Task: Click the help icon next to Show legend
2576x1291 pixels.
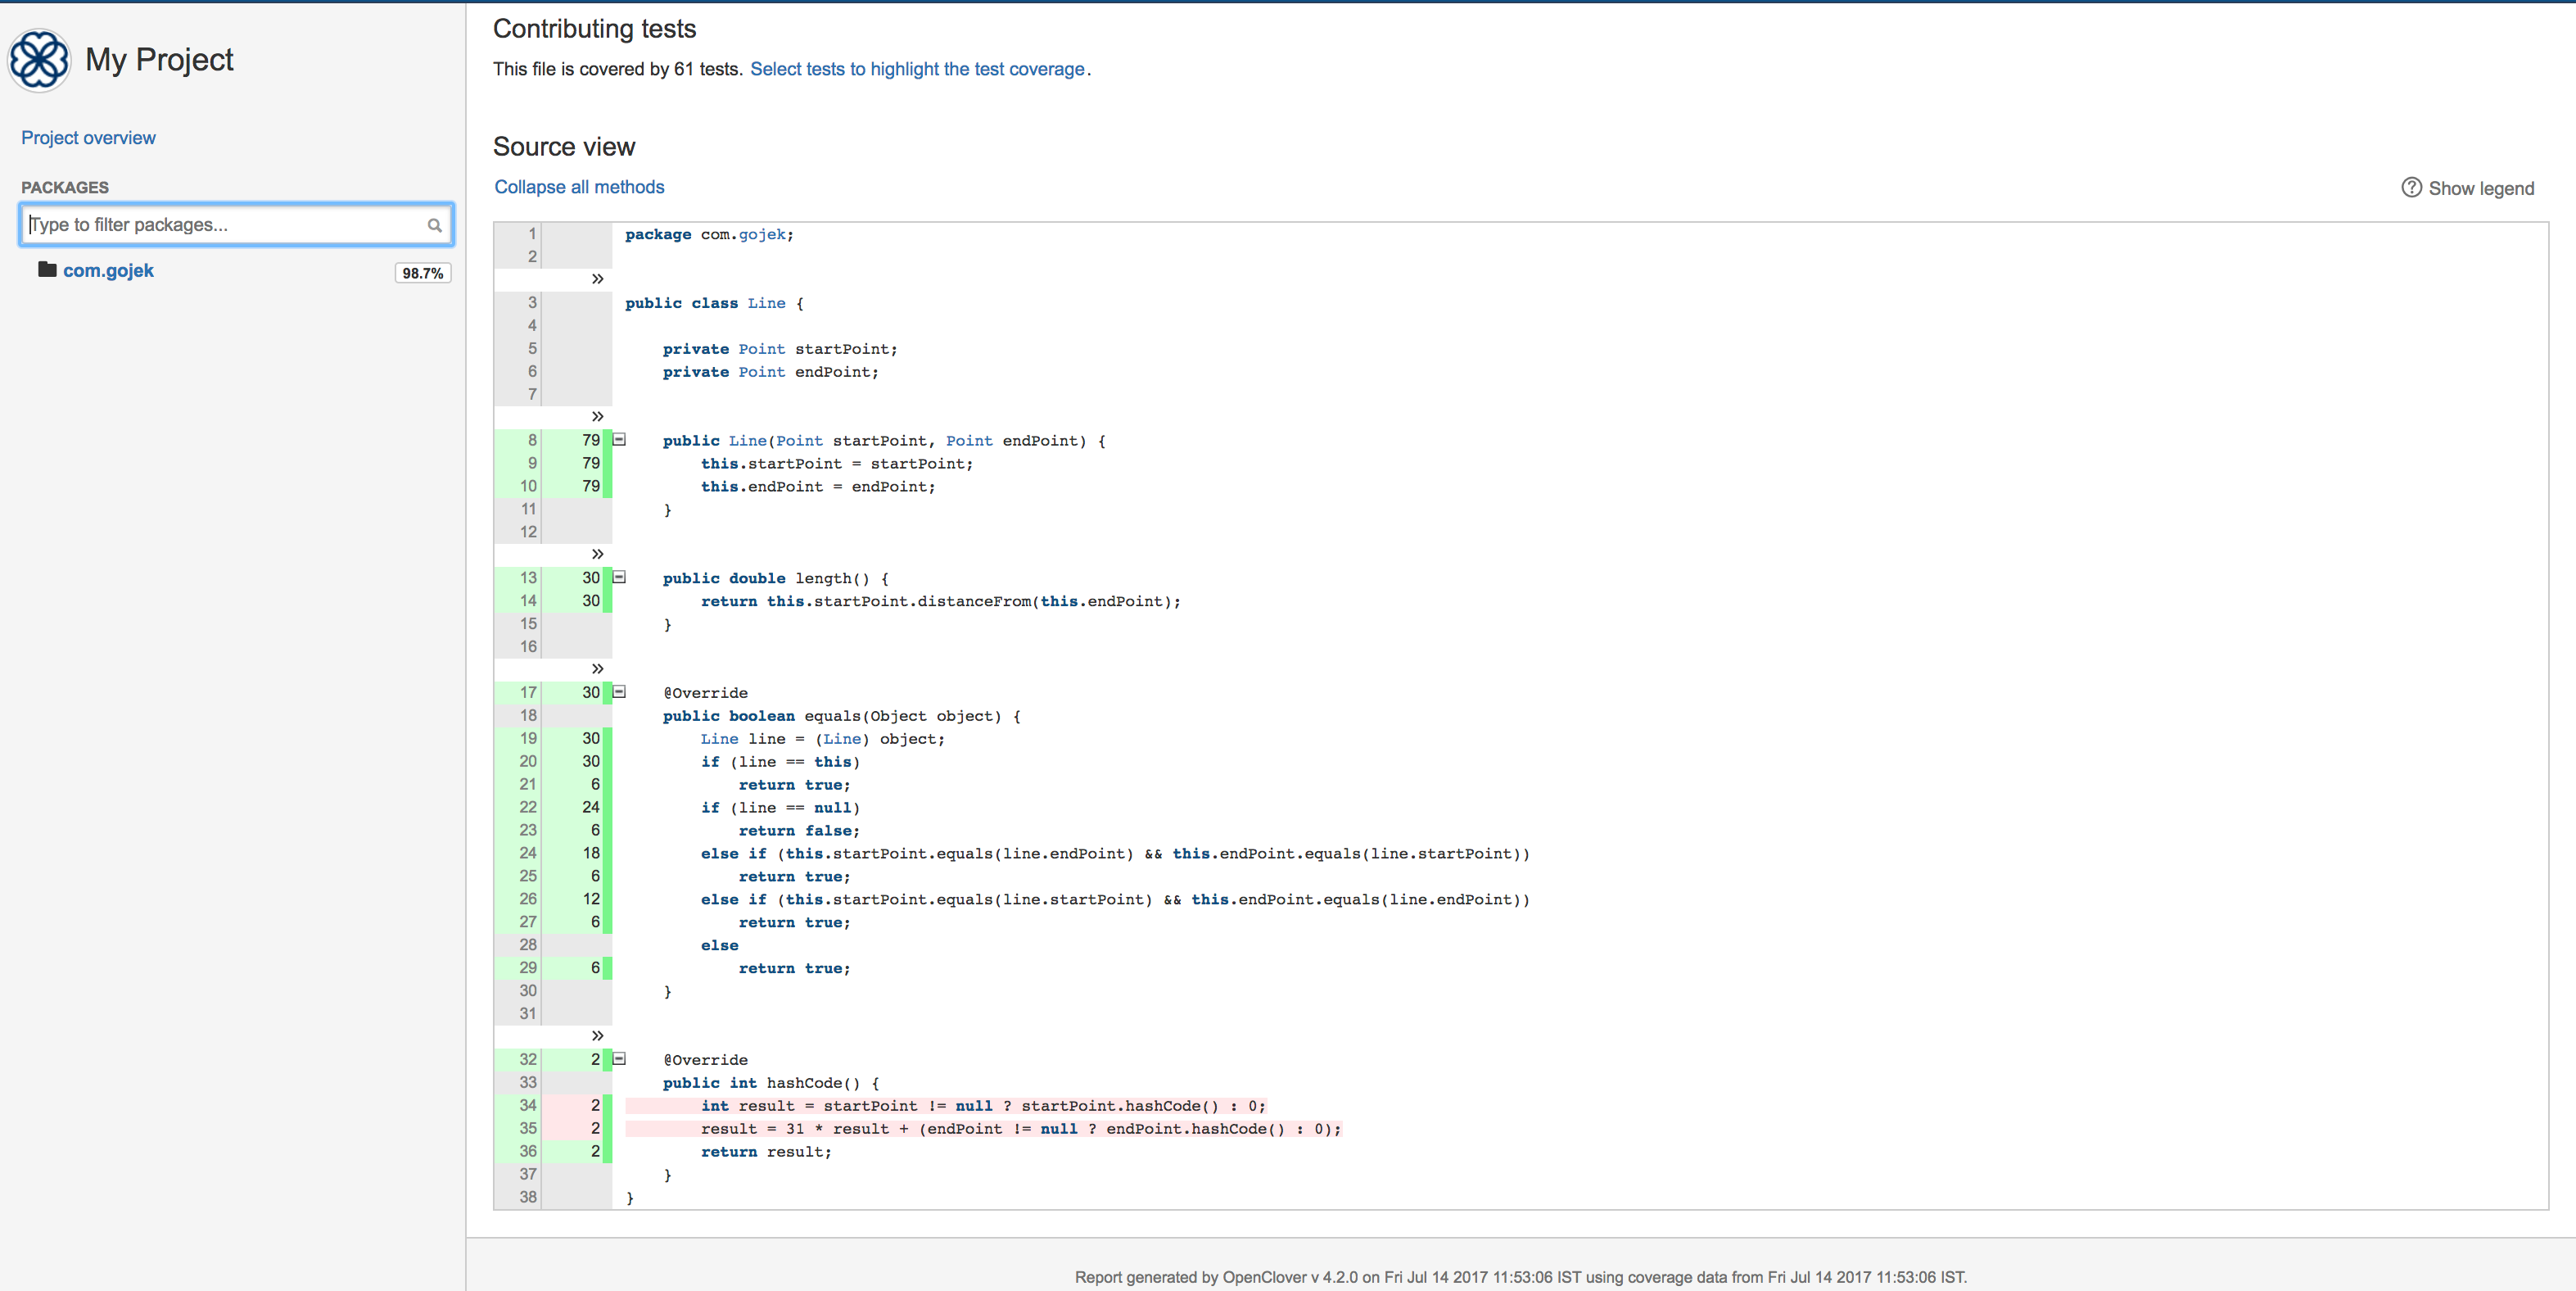Action: tap(2411, 187)
